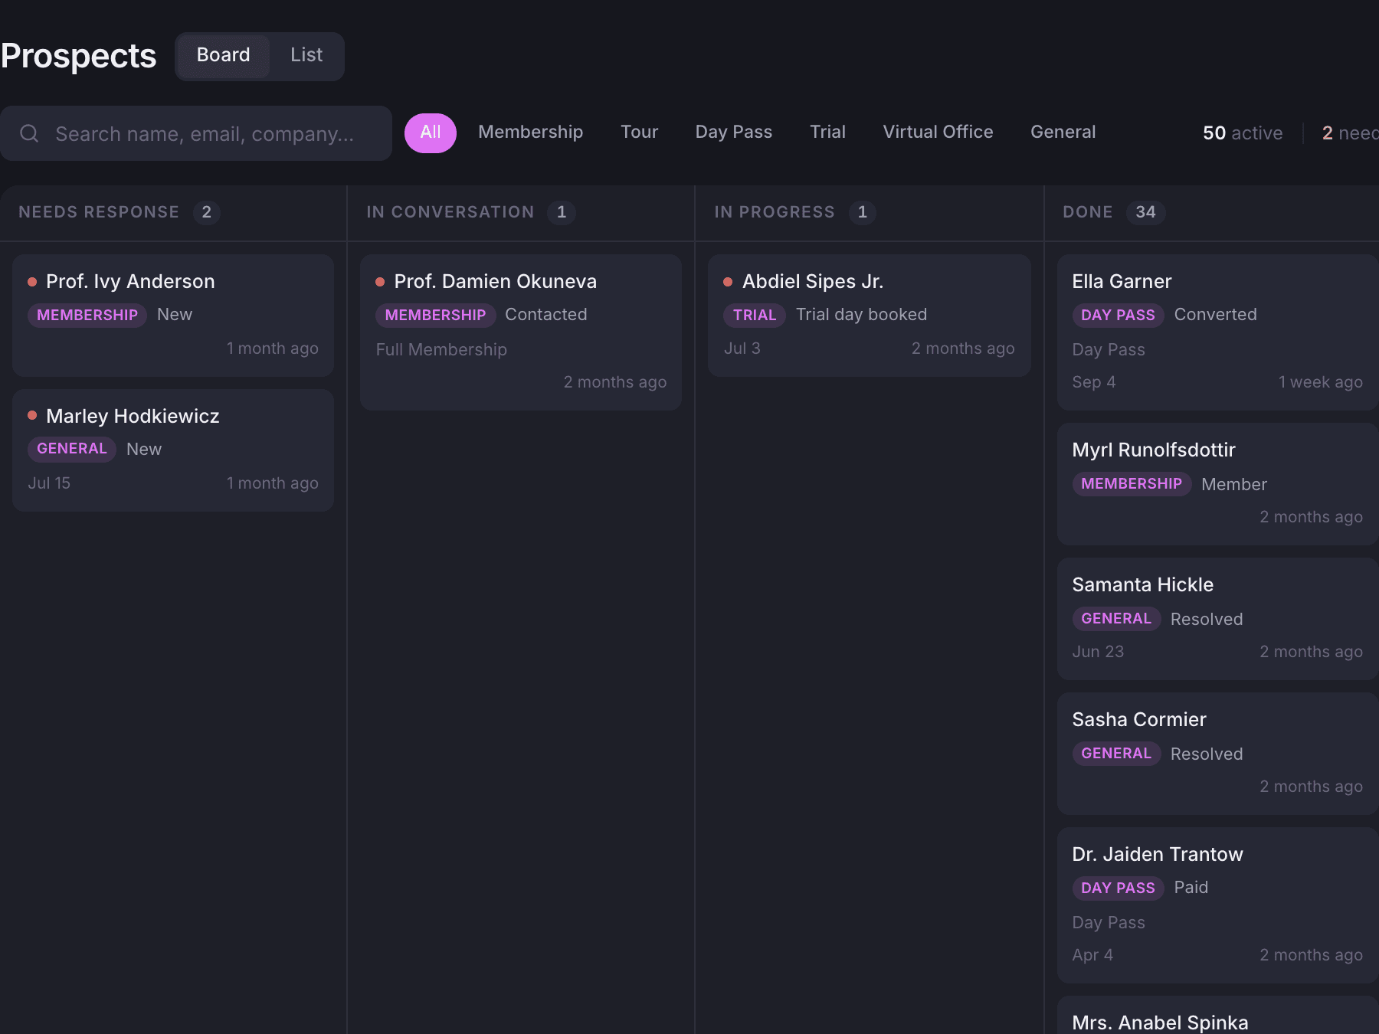Click the Paid status on Dr. Jaiden Trantow
The width and height of the screenshot is (1379, 1034).
(x=1191, y=888)
